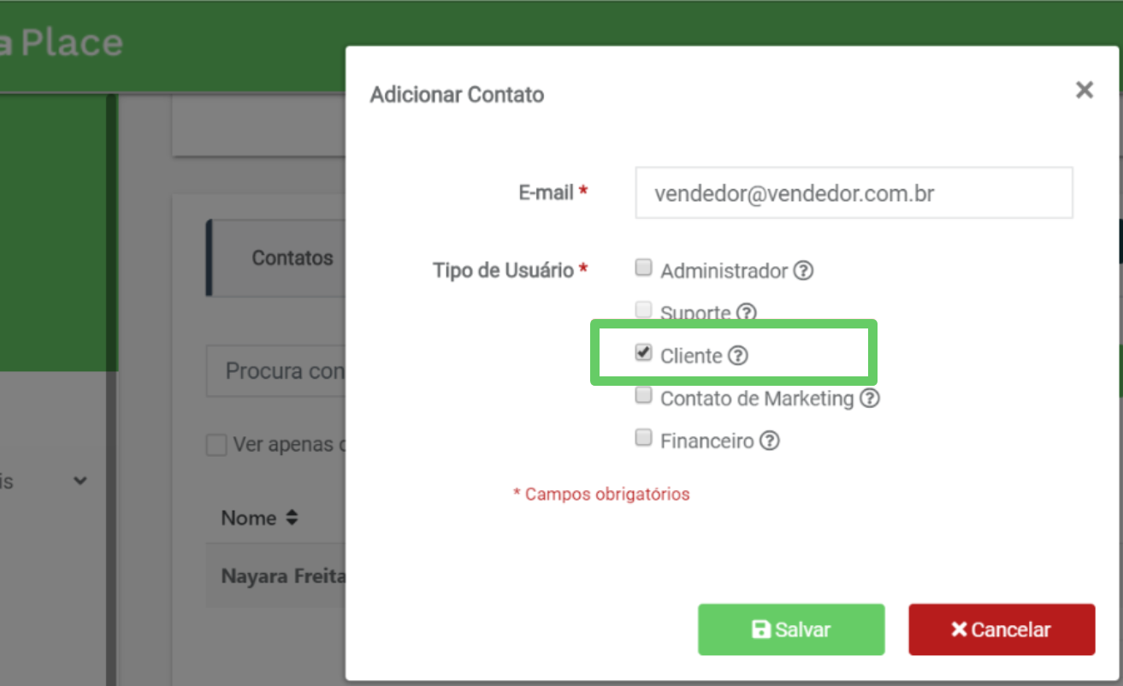
Task: Cancel adding contact with Cancelar button
Action: pyautogui.click(x=1002, y=630)
